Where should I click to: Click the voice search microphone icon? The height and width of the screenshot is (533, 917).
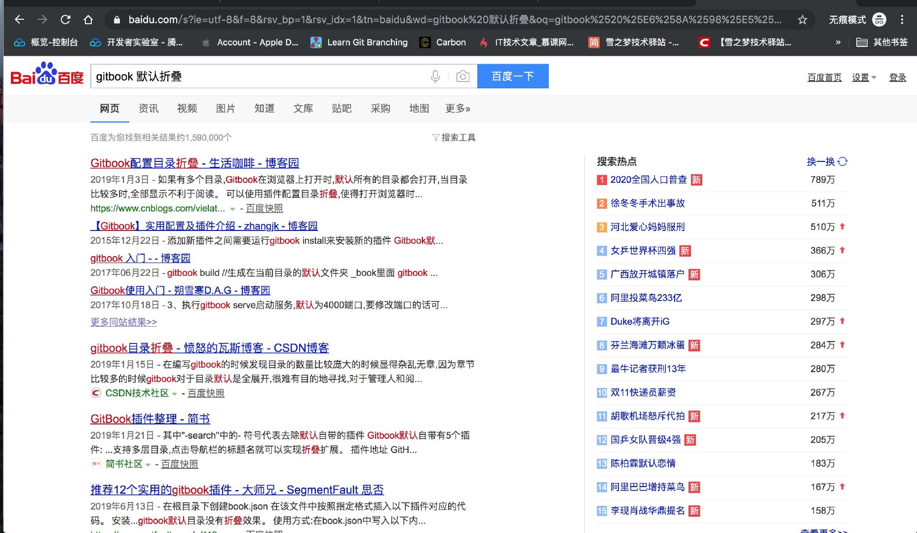click(x=435, y=76)
